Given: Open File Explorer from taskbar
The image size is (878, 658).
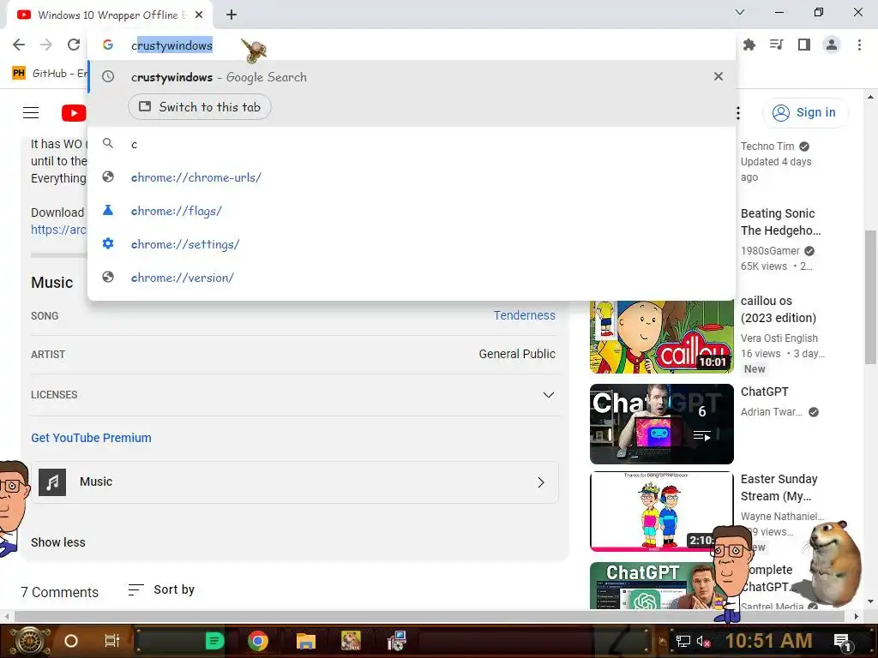Looking at the screenshot, I should [x=306, y=641].
